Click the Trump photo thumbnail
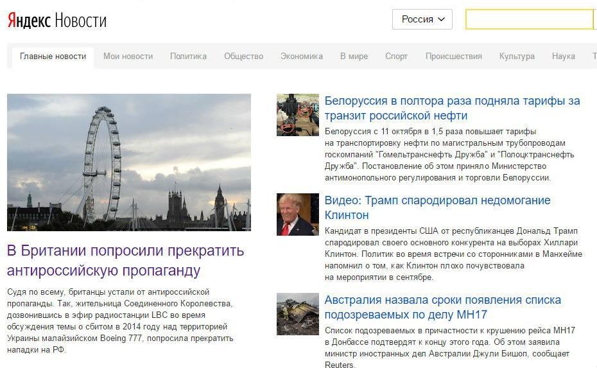Viewport: 597px width, 368px height. click(298, 215)
